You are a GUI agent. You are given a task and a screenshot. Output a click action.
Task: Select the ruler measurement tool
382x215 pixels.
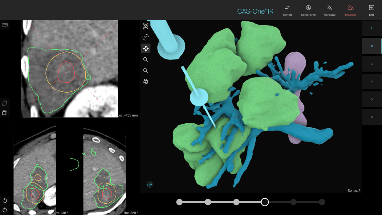point(5,25)
